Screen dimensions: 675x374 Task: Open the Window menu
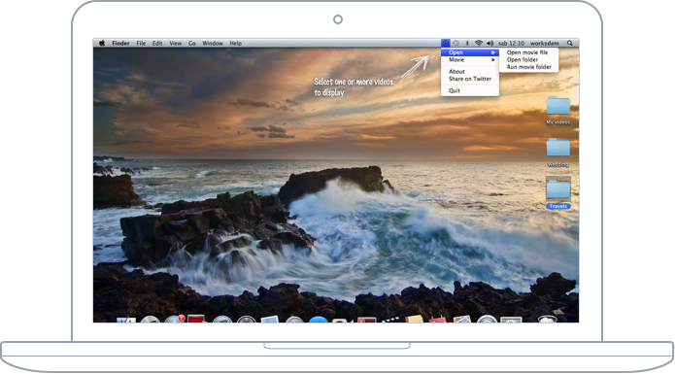coord(213,43)
